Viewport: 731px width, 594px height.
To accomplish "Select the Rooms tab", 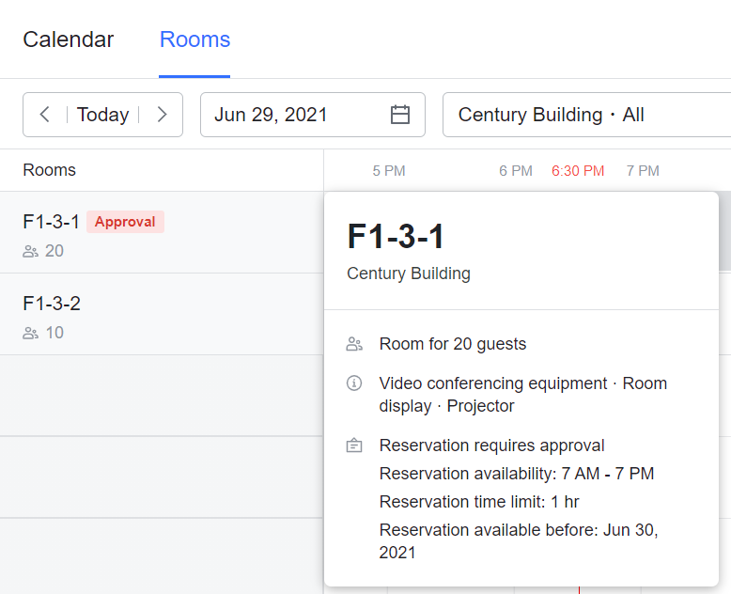I will (194, 39).
